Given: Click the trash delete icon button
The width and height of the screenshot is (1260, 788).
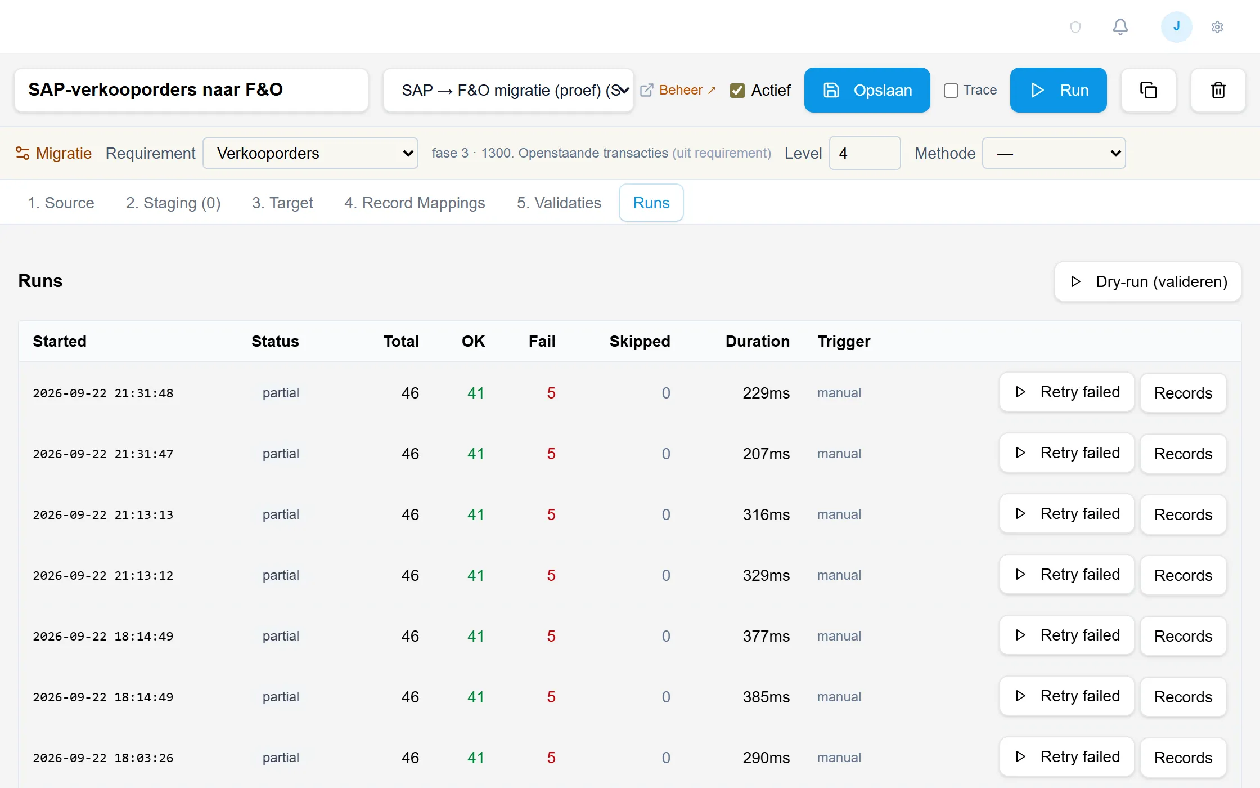Looking at the screenshot, I should tap(1218, 90).
